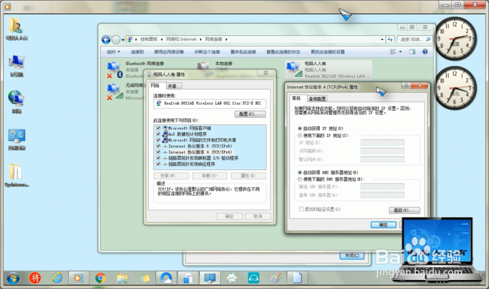Toggle Microsoft 网络客户端 checkbox

[x=158, y=128]
